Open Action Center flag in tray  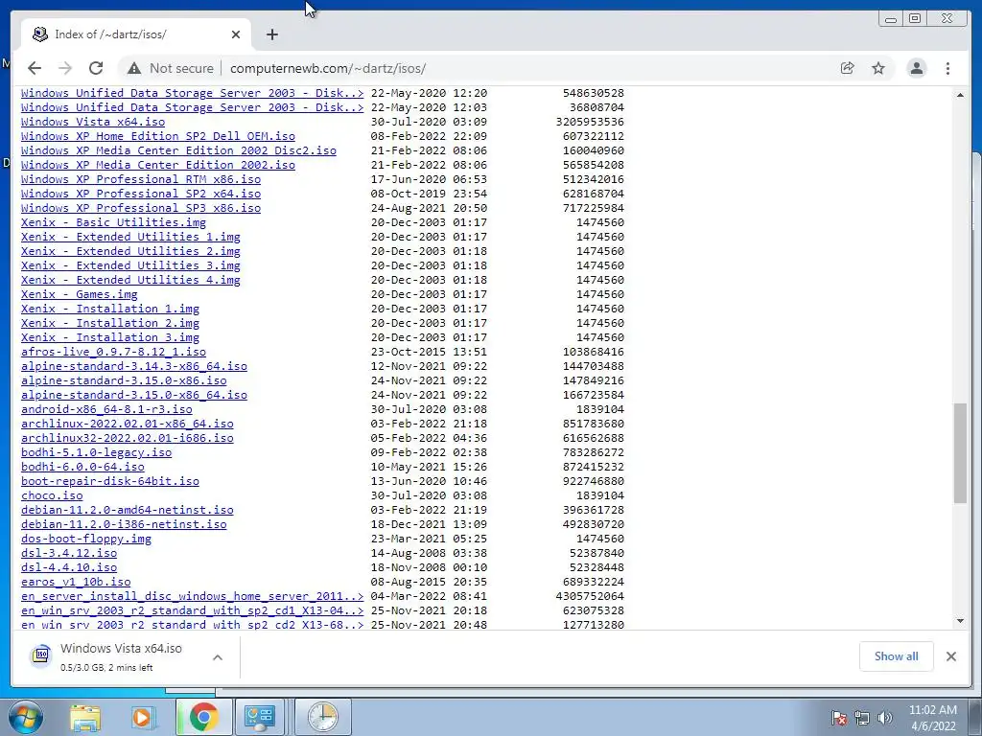838,717
